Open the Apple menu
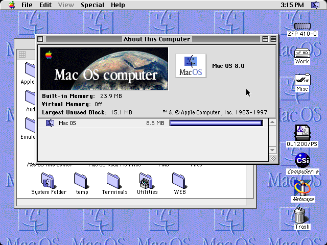327x245 pixels. pos(12,5)
